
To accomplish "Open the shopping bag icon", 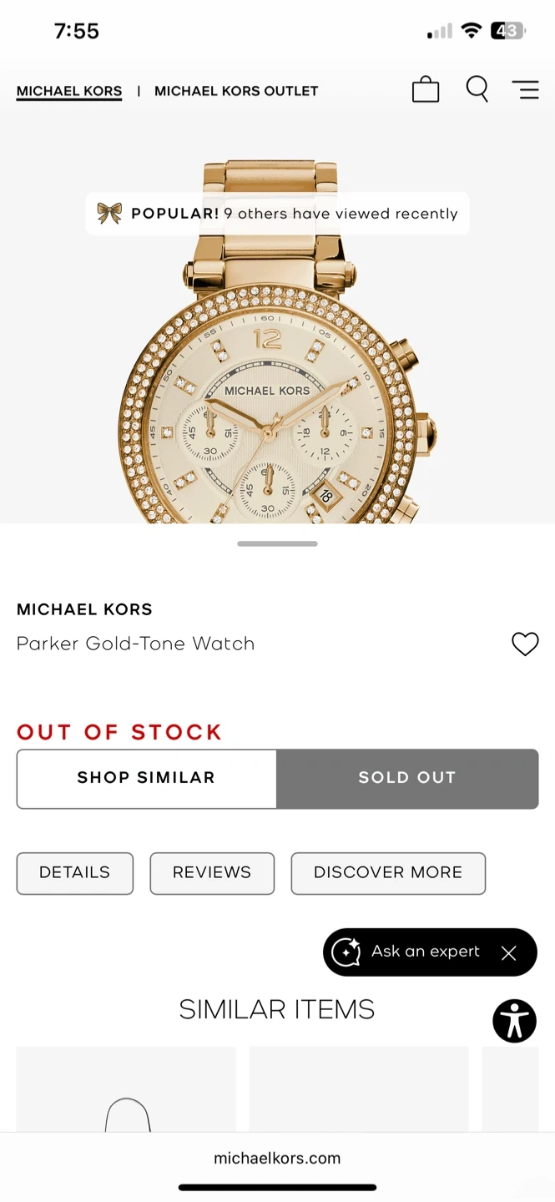I will tap(426, 89).
